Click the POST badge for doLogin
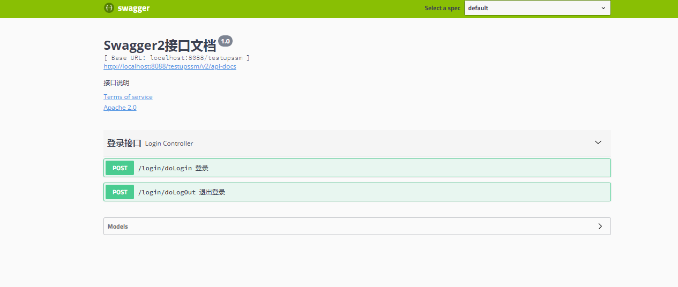 pyautogui.click(x=120, y=168)
